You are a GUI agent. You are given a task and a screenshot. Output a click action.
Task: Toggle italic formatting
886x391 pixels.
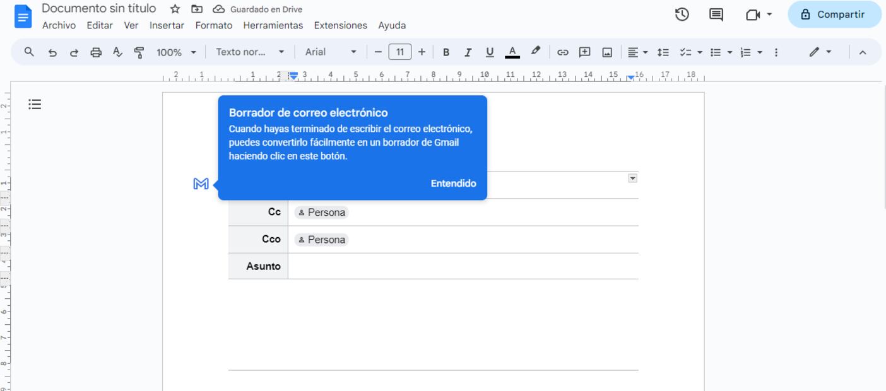click(x=468, y=52)
